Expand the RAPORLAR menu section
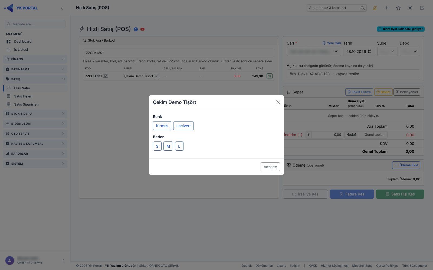Image resolution: width=433 pixels, height=270 pixels. coord(35,154)
